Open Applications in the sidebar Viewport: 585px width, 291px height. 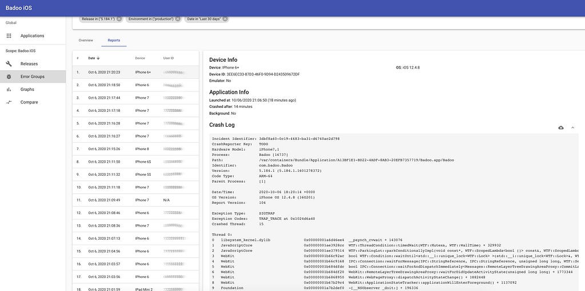pyautogui.click(x=33, y=36)
